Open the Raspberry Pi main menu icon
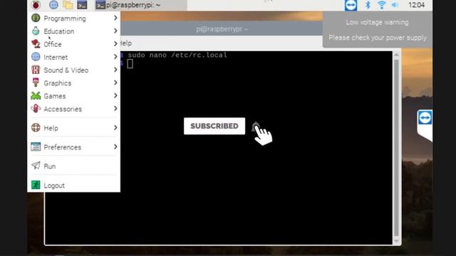The width and height of the screenshot is (456, 256). (36, 5)
